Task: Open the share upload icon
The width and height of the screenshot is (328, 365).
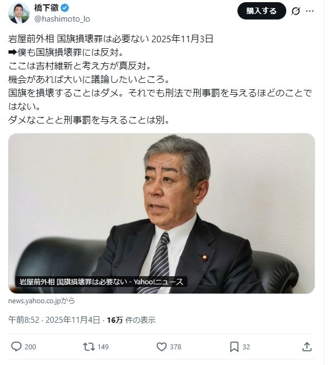Action: [x=307, y=347]
